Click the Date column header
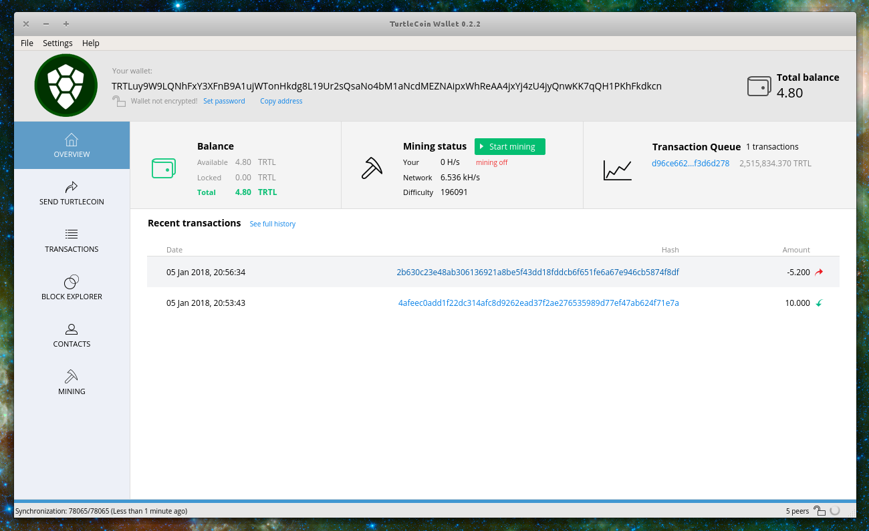The image size is (869, 531). (x=174, y=250)
